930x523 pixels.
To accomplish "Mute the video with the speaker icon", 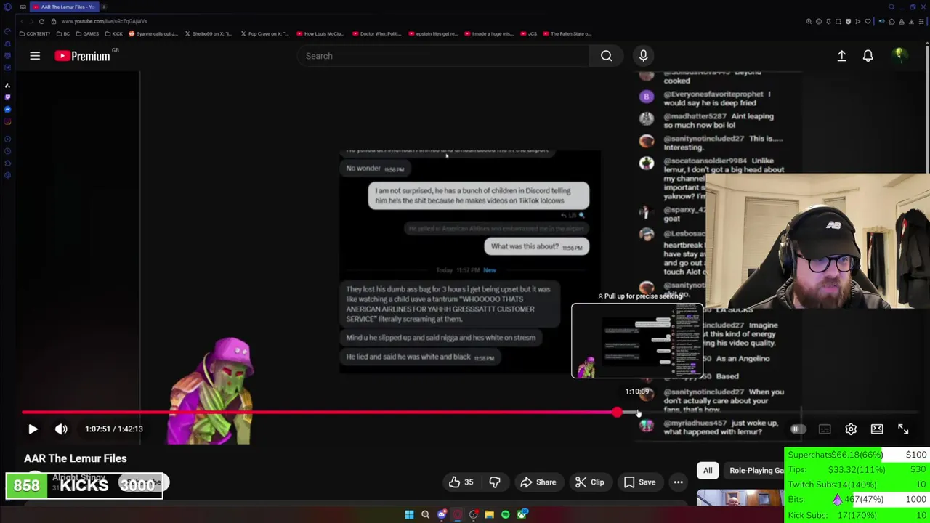I will [61, 429].
